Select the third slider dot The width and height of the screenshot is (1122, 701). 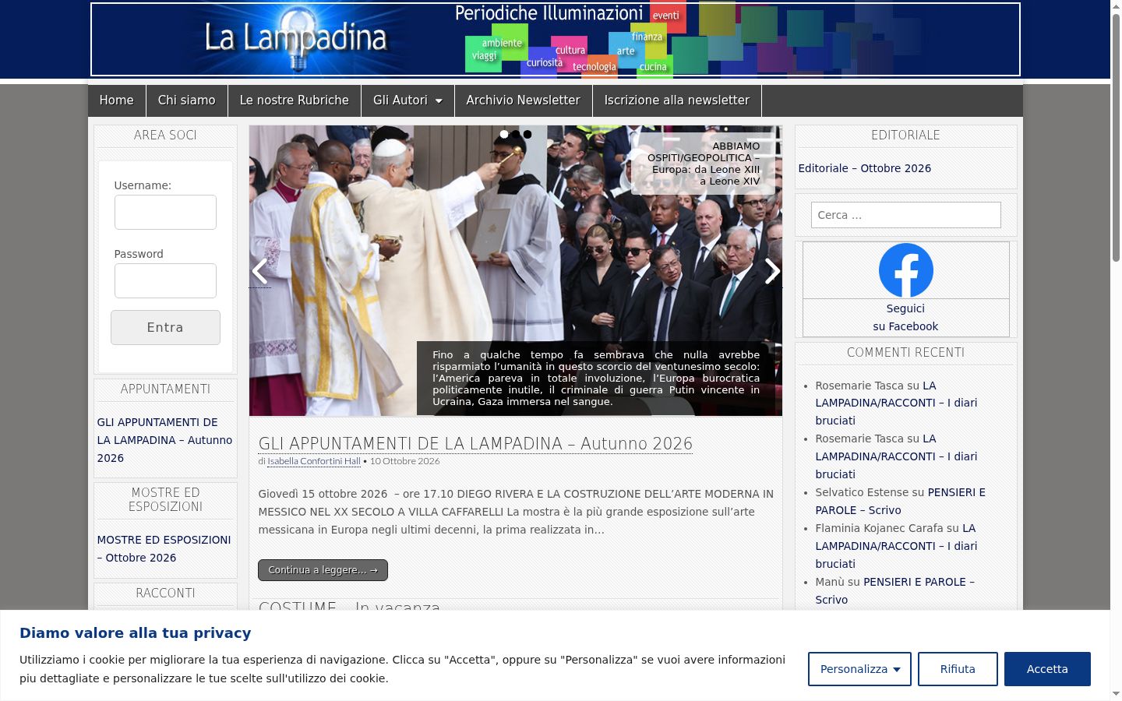[x=527, y=134]
